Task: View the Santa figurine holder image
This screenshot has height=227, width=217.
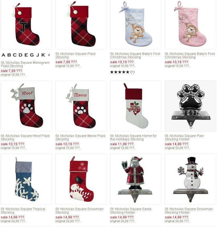Action: (x=136, y=179)
